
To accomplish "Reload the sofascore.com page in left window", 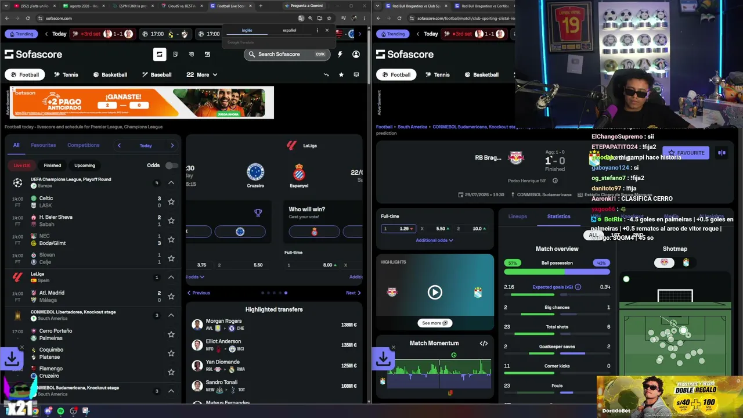I will point(29,18).
